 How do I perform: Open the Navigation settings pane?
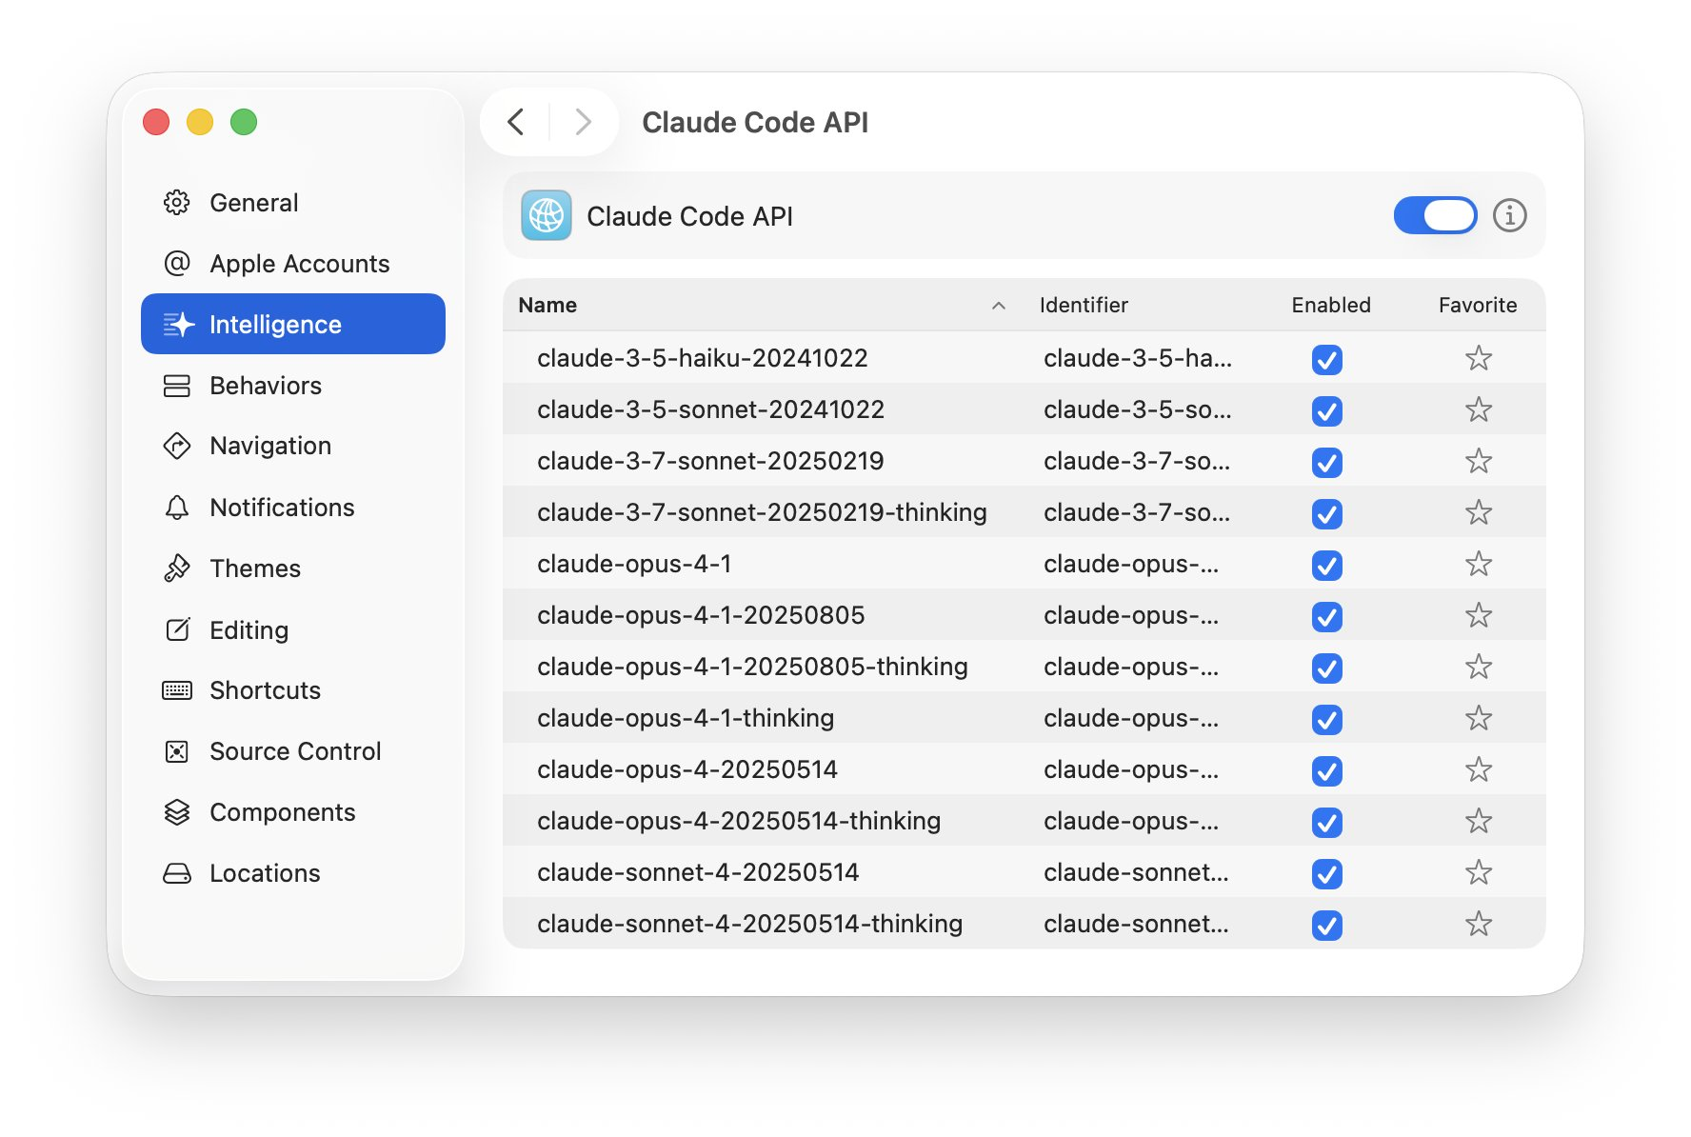pos(293,446)
